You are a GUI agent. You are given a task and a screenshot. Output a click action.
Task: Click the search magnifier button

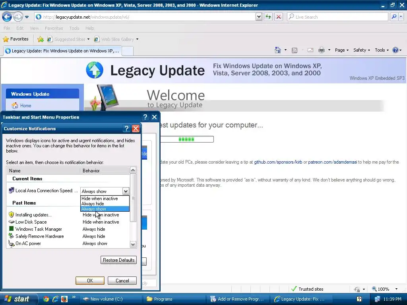394,17
